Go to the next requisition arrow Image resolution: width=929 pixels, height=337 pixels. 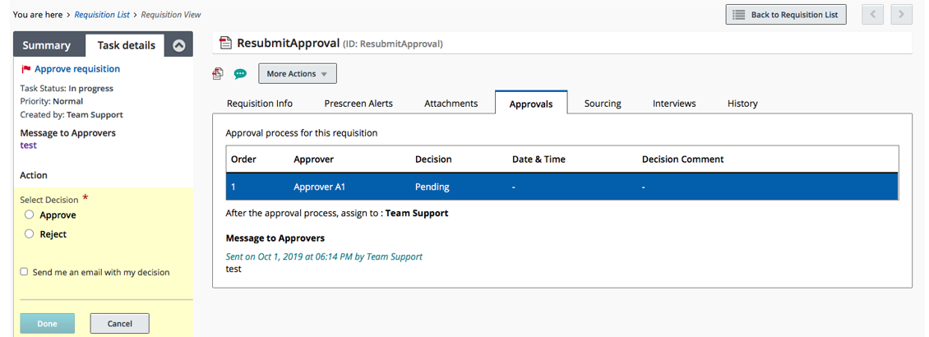pyautogui.click(x=902, y=15)
